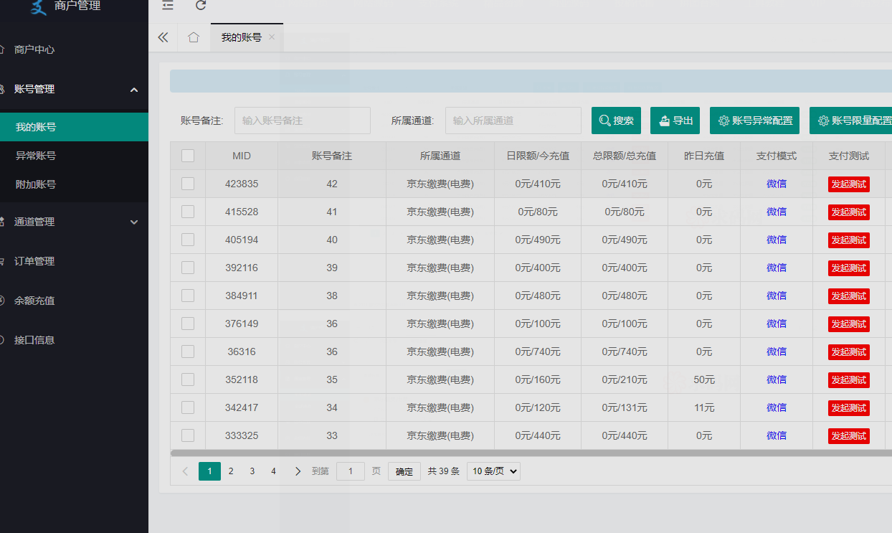Viewport: 892px width, 533px height.
Task: Go to 订单管理 in the sidebar
Action: coord(34,261)
